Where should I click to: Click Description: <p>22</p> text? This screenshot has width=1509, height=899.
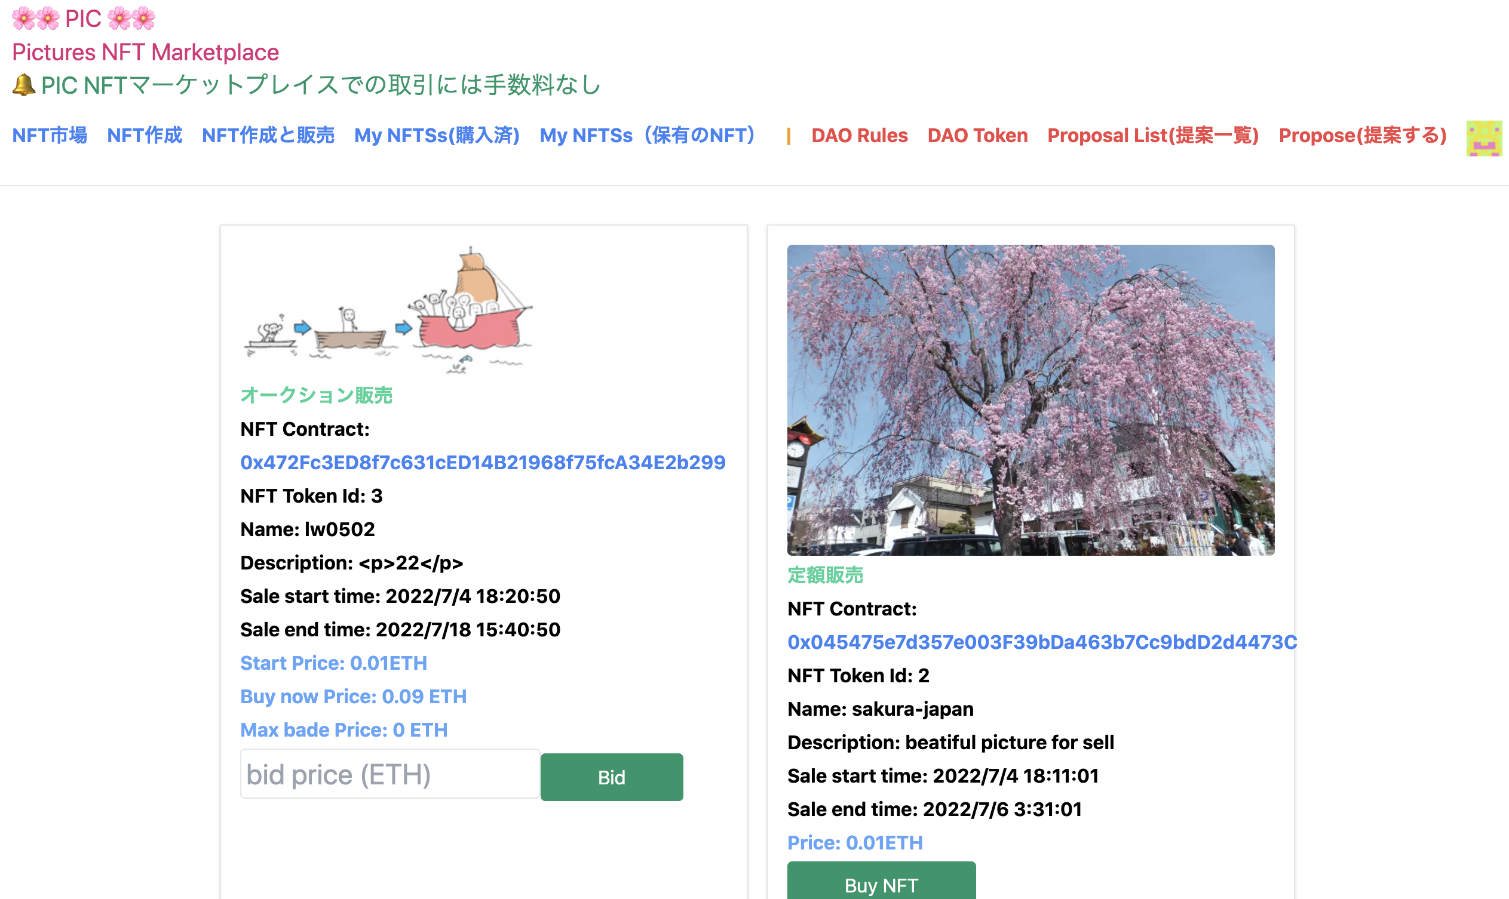[352, 563]
